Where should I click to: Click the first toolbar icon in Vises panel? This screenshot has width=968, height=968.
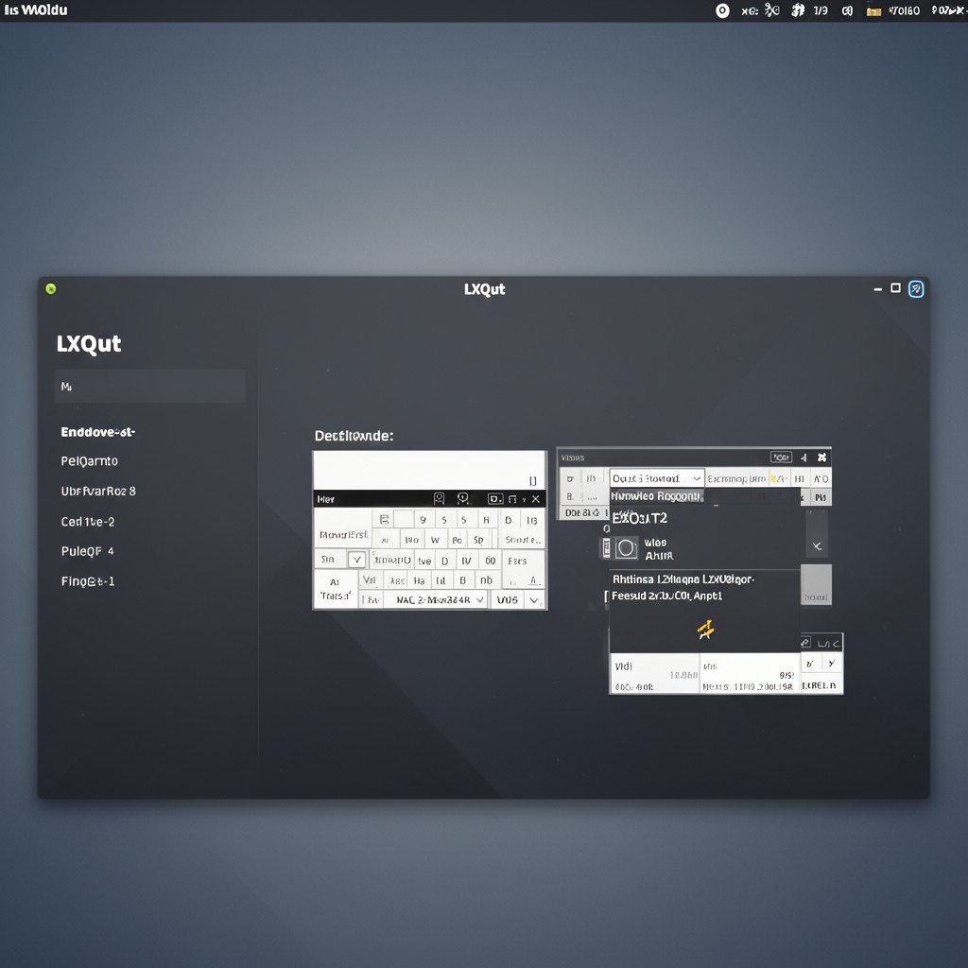pyautogui.click(x=570, y=478)
